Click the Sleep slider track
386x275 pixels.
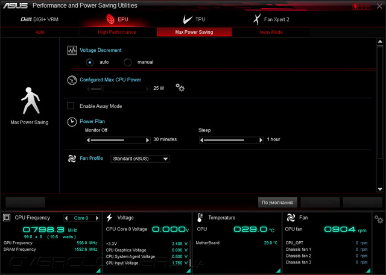pos(231,140)
